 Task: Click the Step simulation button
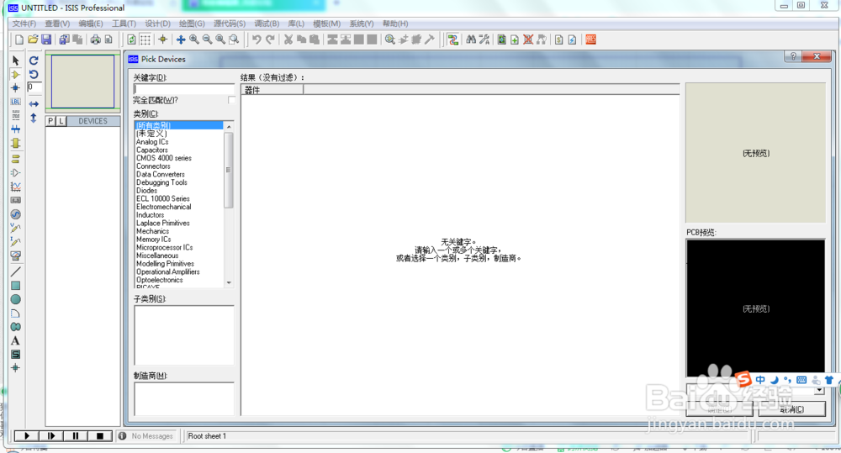pyautogui.click(x=51, y=436)
